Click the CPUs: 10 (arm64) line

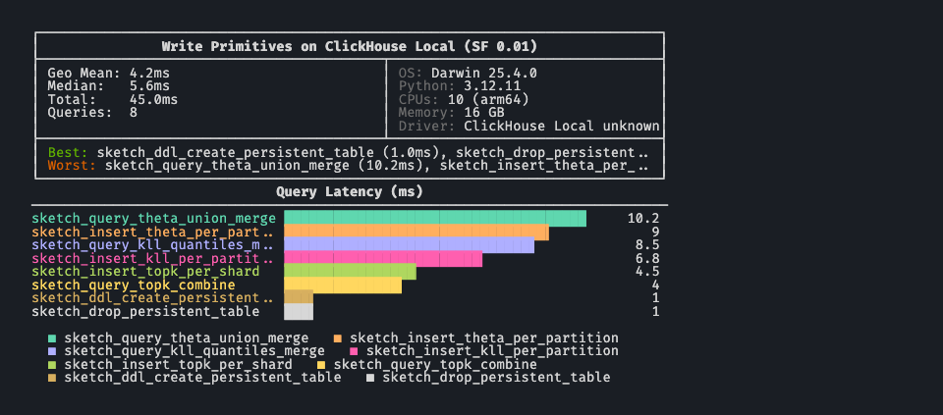tap(463, 100)
